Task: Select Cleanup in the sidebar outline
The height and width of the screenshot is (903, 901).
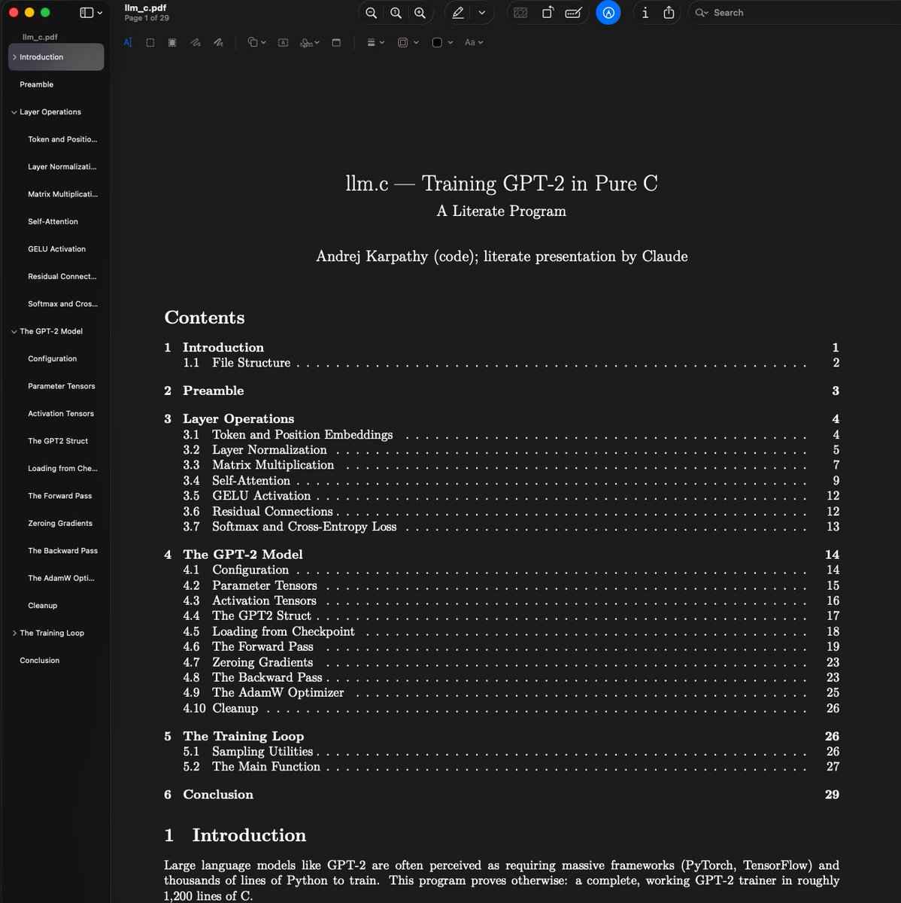Action: [x=43, y=606]
